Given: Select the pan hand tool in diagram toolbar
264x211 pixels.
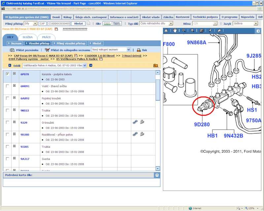Looking at the screenshot, I should tap(175, 31).
